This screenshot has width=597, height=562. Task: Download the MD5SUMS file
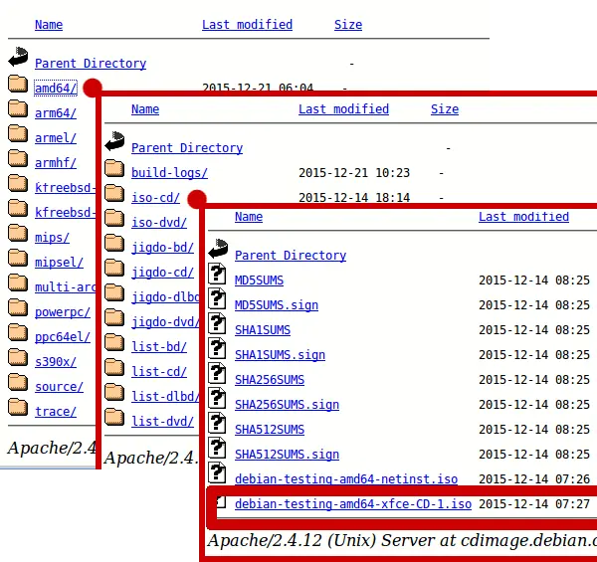pos(260,281)
